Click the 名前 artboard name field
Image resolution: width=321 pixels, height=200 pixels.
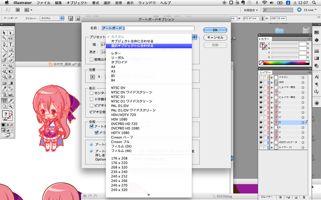(x=148, y=28)
